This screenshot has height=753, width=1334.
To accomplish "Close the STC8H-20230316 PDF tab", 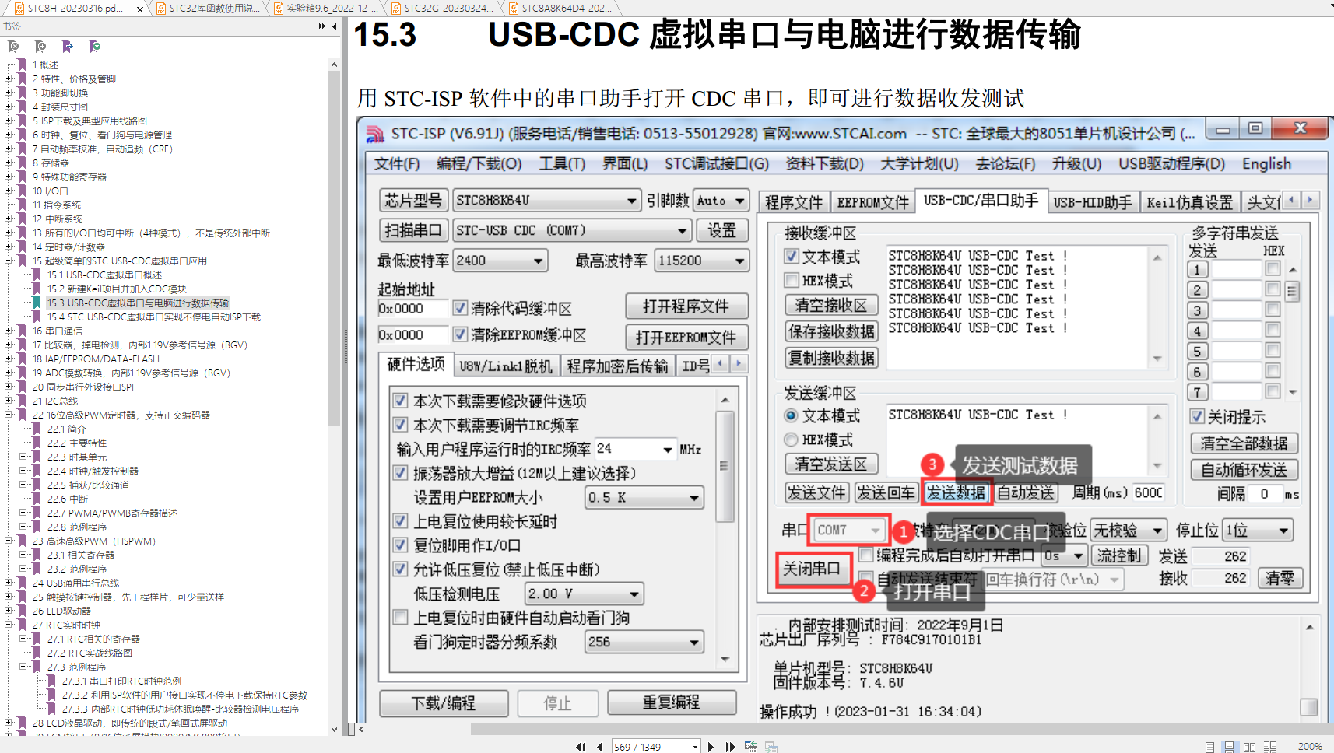I will pos(140,9).
